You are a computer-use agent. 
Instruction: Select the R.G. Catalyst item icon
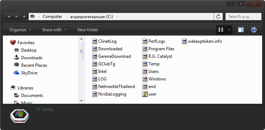pos(145,56)
